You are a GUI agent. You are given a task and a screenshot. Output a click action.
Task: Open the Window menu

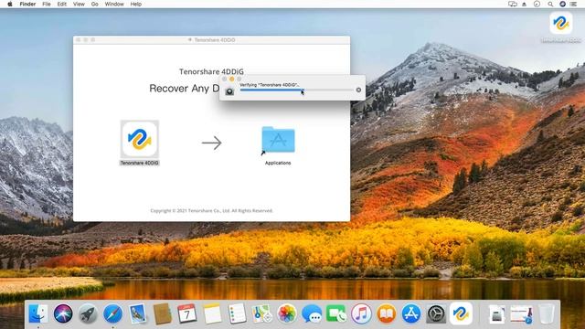114,4
